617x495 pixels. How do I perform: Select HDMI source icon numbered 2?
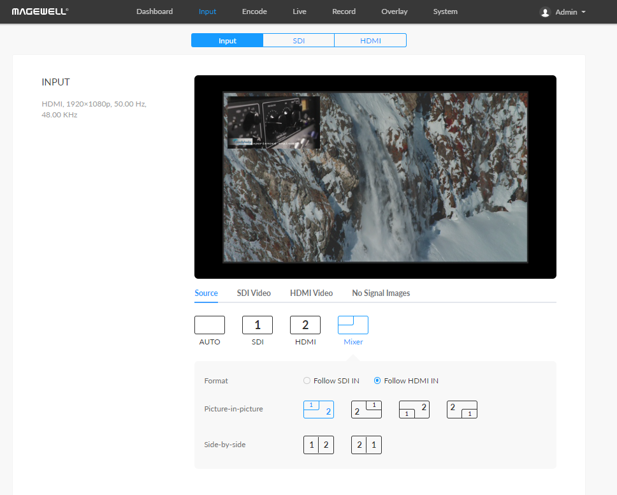[305, 325]
